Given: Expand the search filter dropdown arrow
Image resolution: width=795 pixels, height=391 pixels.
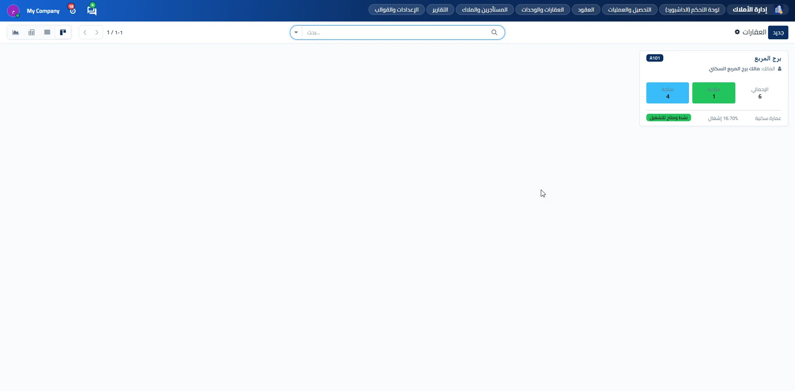Looking at the screenshot, I should [296, 32].
